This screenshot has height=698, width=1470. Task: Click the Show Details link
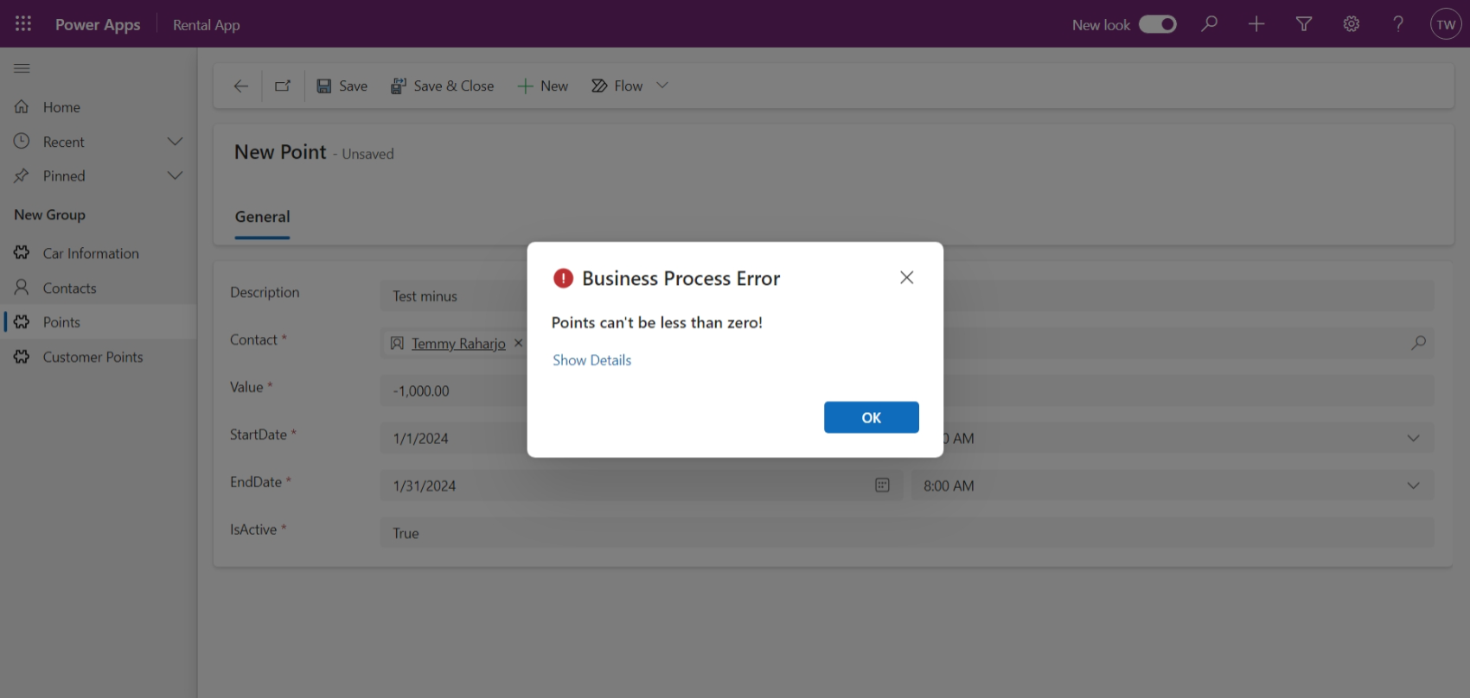pos(592,360)
